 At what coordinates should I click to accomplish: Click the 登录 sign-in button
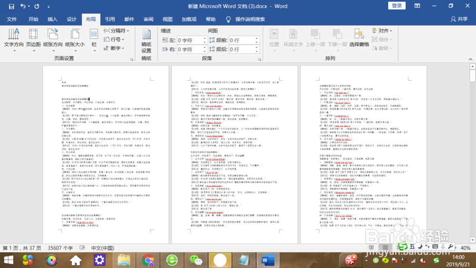pos(397,6)
